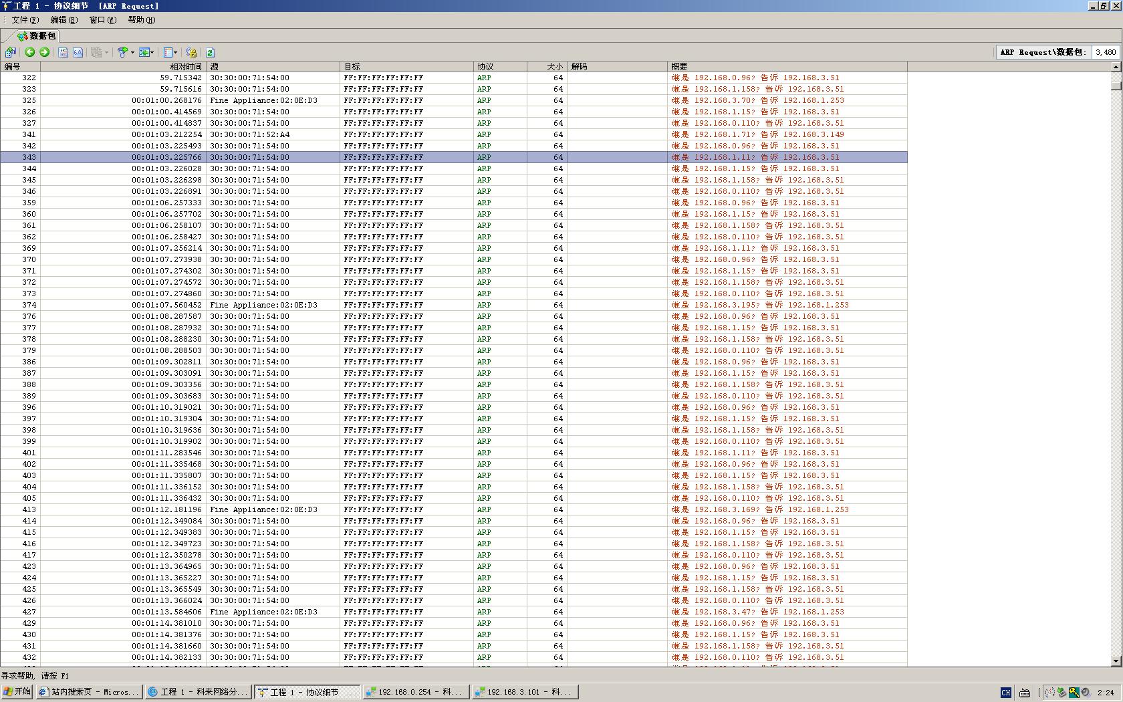
Task: Open the dropdown arrow beside the filter funnel
Action: (132, 52)
